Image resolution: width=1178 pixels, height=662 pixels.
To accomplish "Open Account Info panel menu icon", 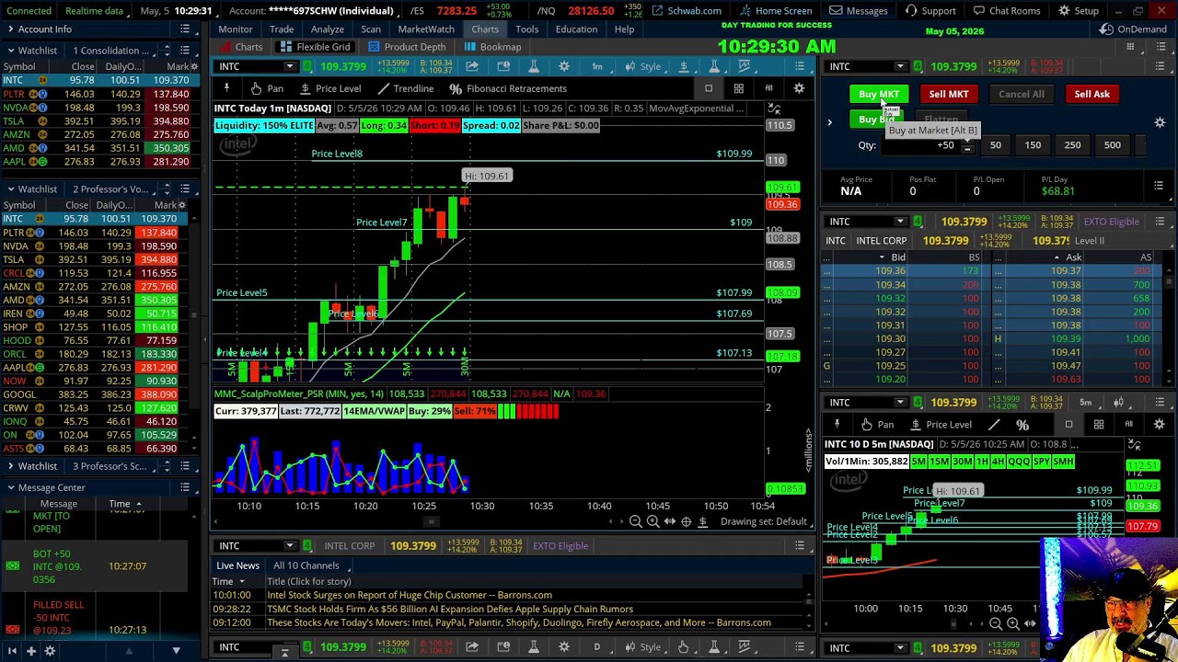I will click(x=185, y=29).
